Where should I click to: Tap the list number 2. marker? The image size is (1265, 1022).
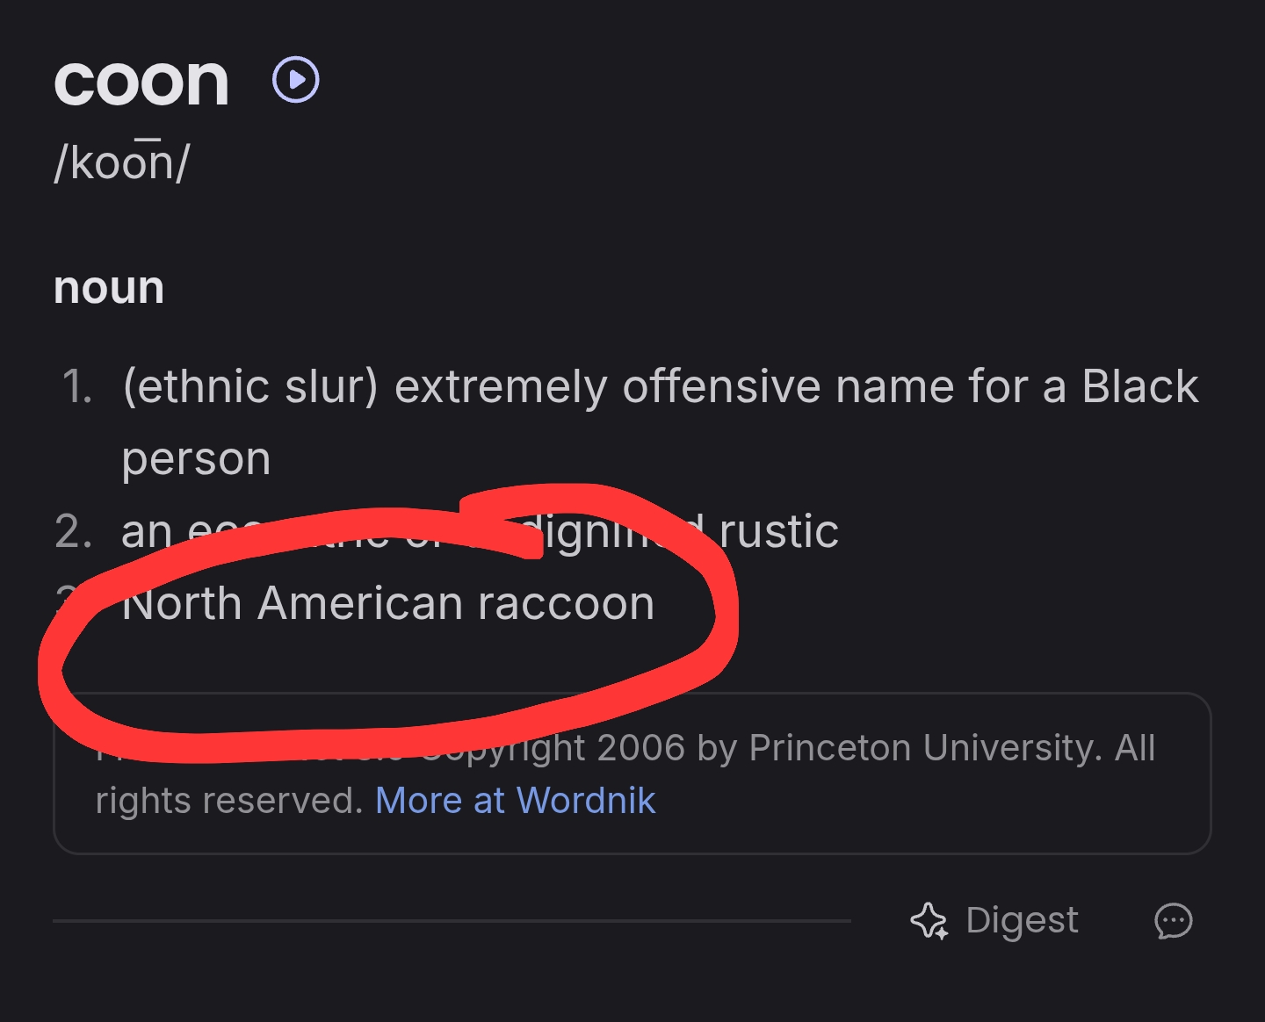point(74,531)
